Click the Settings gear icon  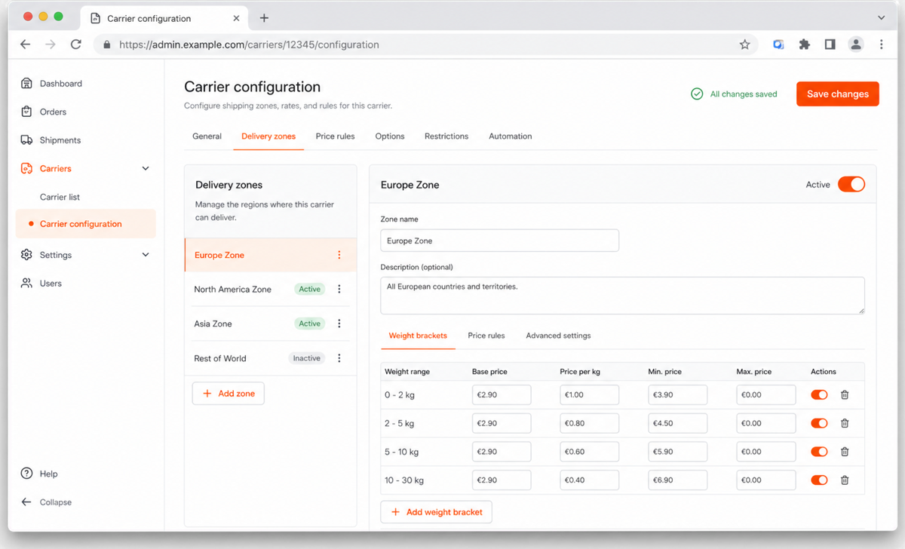26,255
